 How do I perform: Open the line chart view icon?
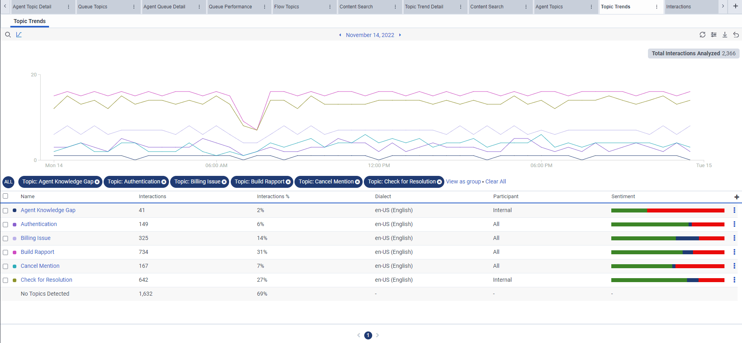point(19,35)
